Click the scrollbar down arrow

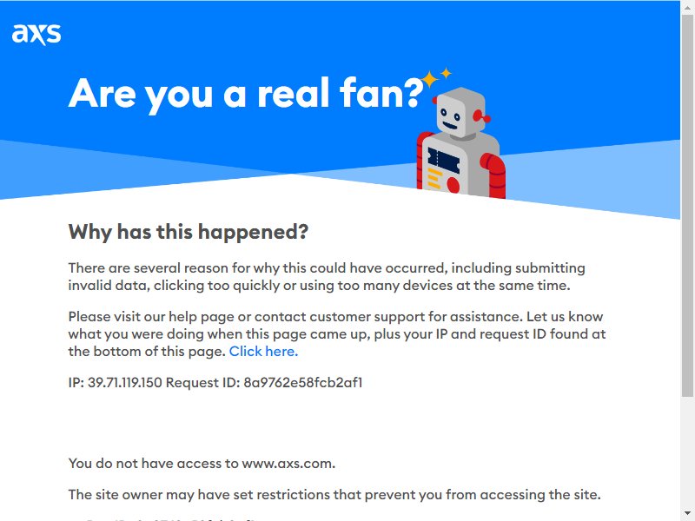point(687,516)
